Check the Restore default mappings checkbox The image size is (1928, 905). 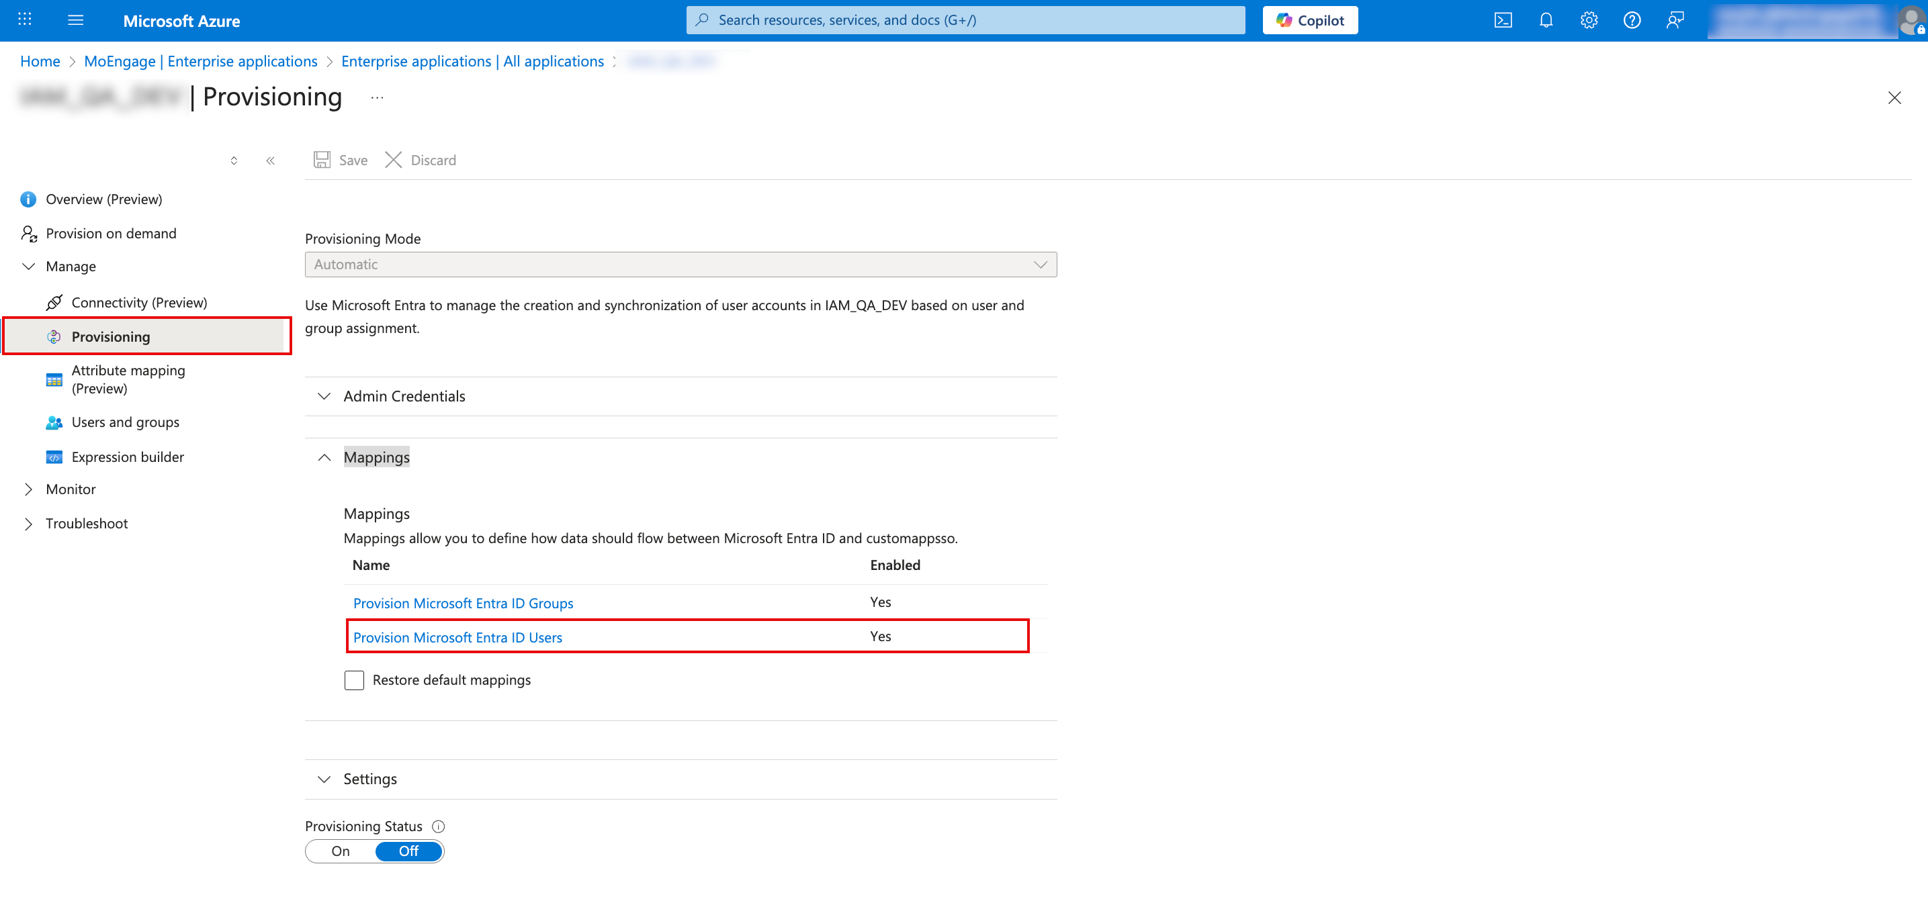(354, 680)
